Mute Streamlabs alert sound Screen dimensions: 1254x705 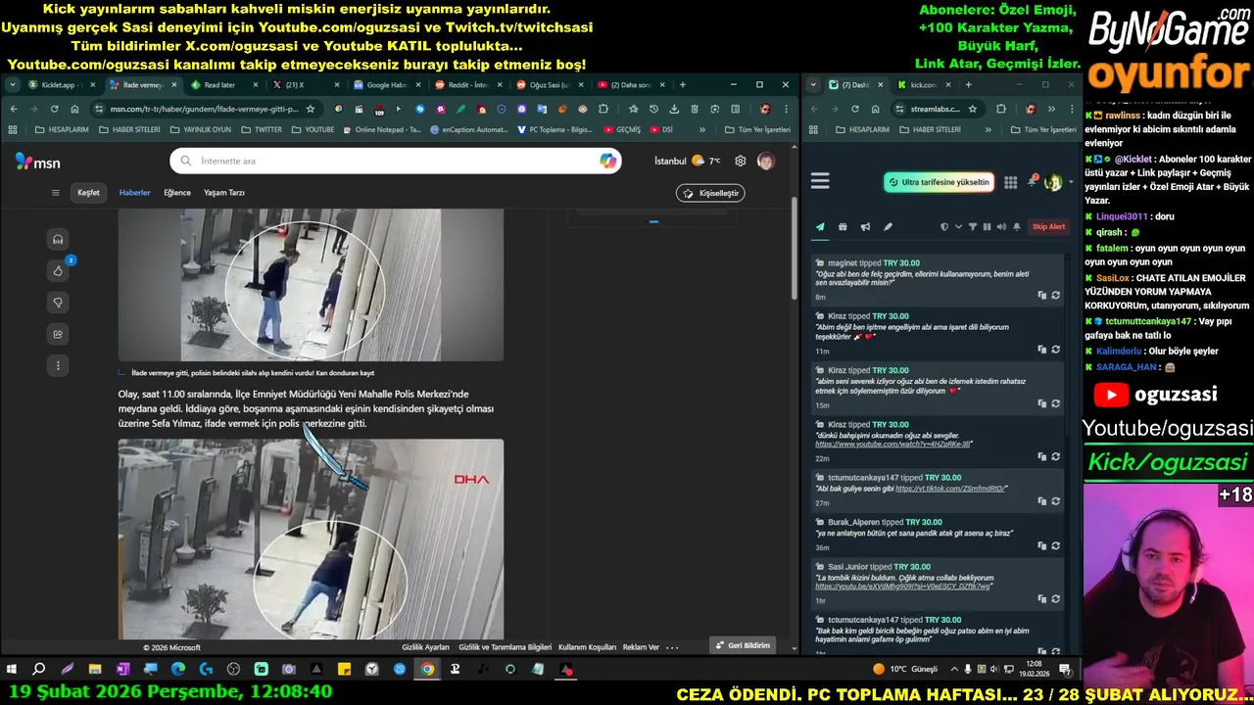click(1001, 227)
